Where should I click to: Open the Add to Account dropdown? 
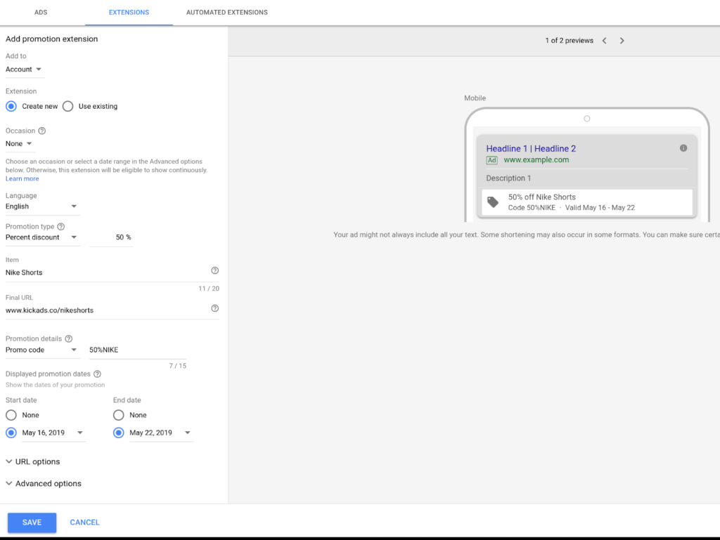tap(24, 70)
